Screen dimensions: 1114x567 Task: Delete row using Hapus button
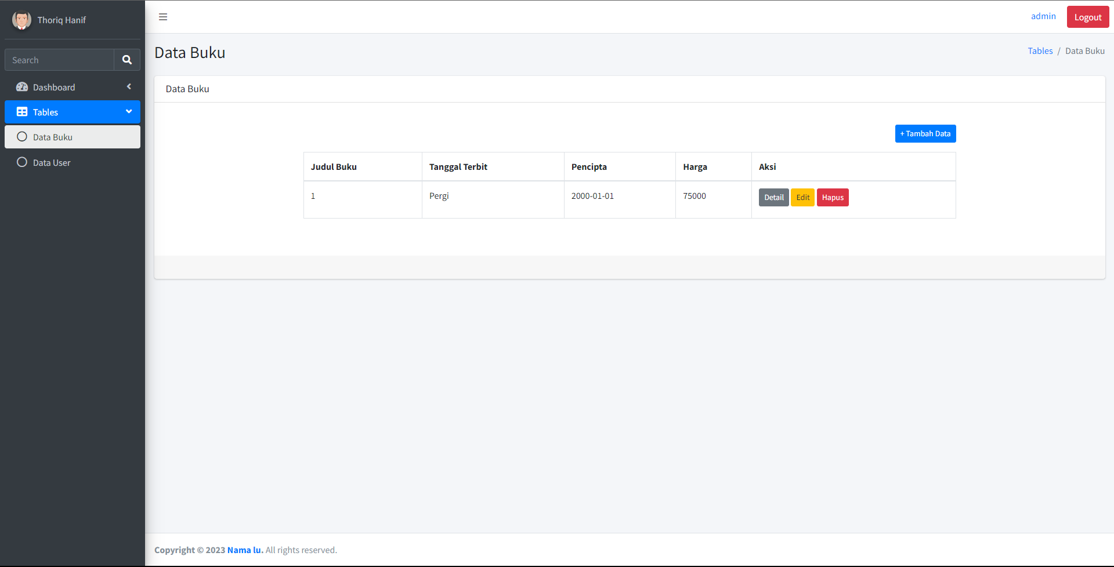click(x=833, y=198)
